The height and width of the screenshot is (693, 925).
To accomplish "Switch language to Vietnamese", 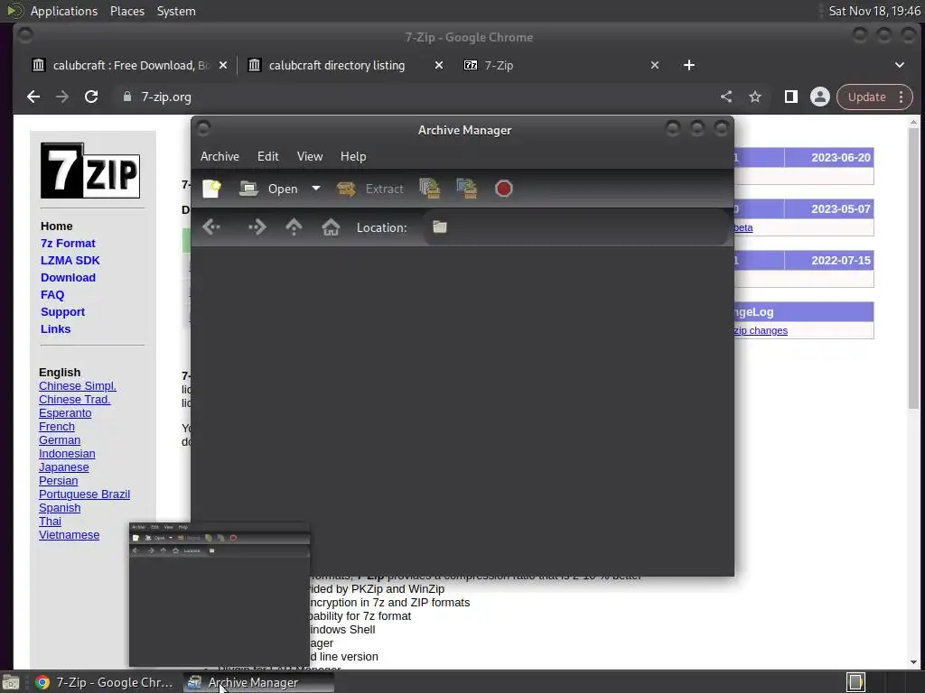I will pos(69,535).
